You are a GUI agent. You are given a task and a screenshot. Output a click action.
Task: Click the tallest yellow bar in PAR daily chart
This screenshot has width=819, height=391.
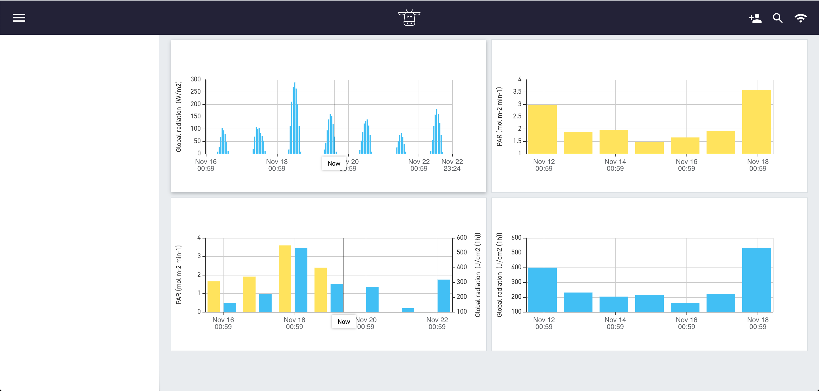(756, 122)
